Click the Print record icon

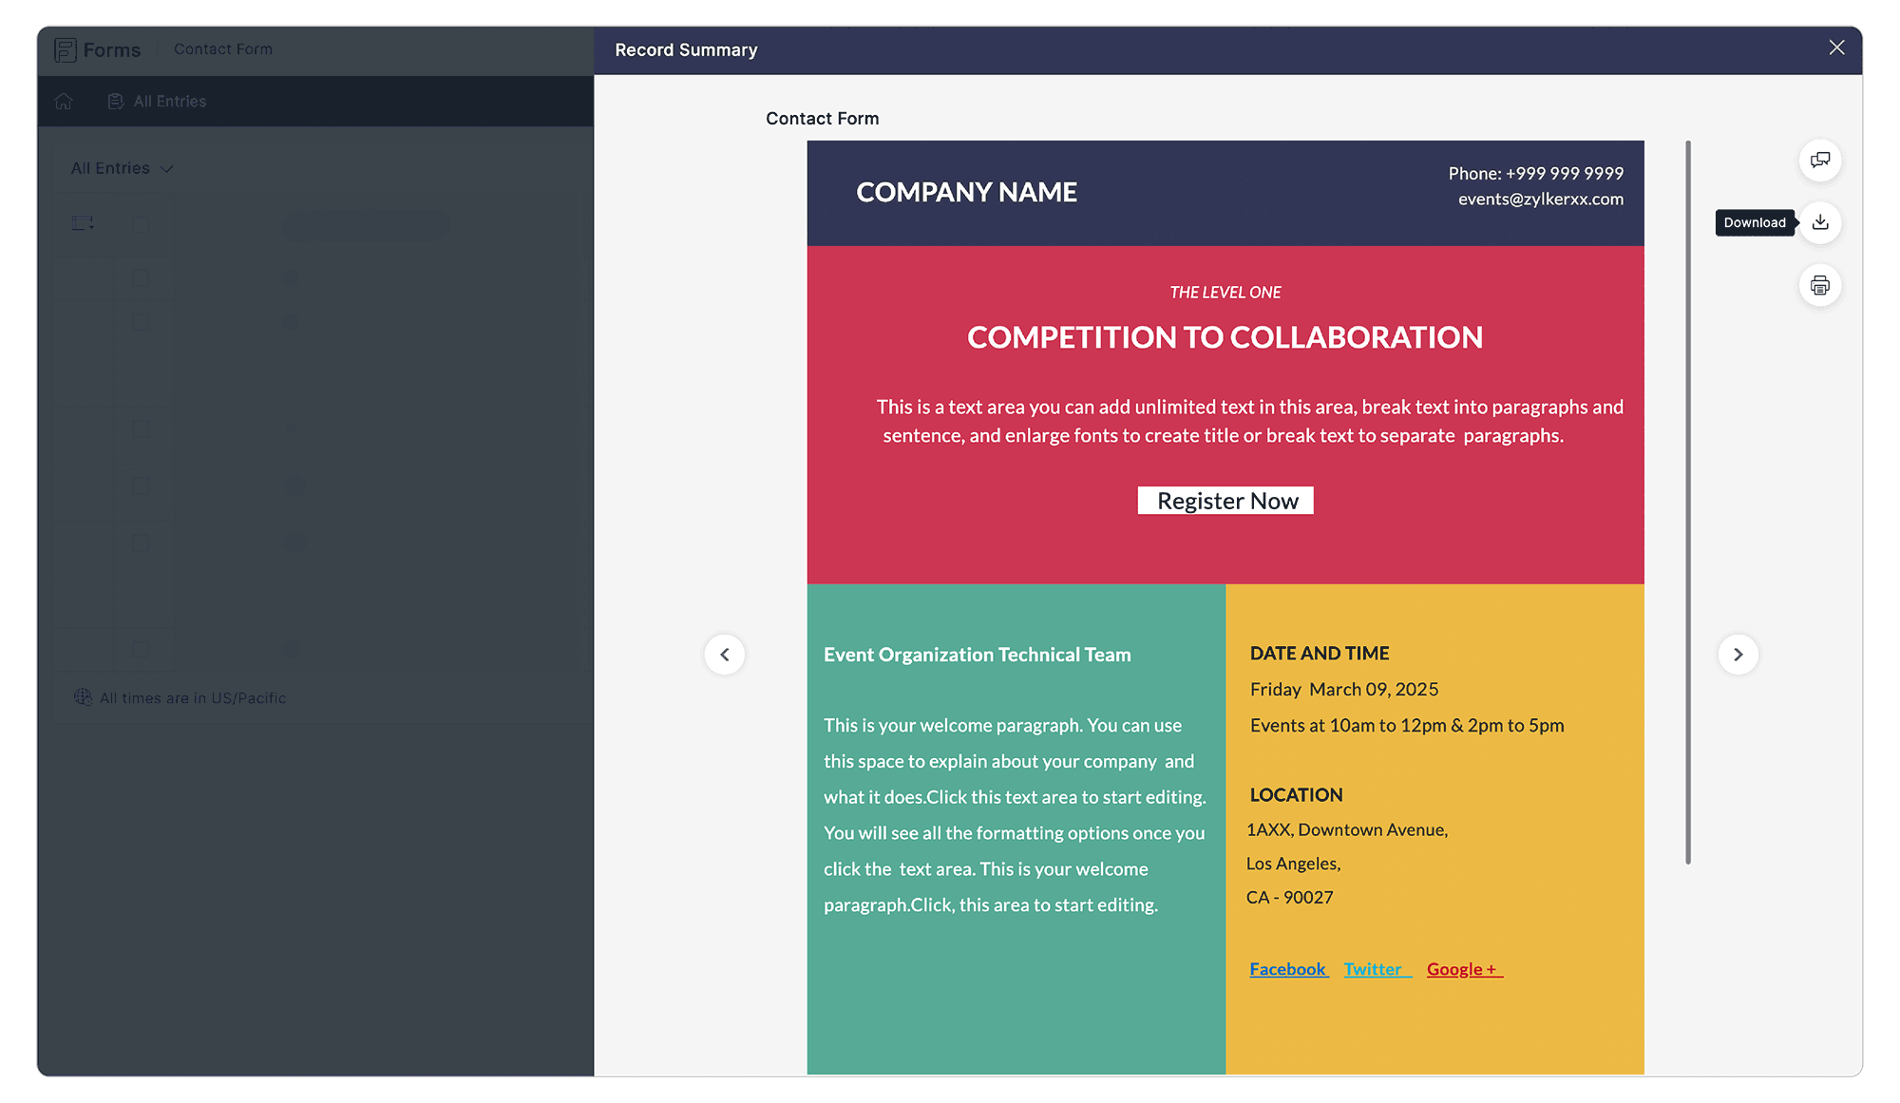(x=1819, y=285)
